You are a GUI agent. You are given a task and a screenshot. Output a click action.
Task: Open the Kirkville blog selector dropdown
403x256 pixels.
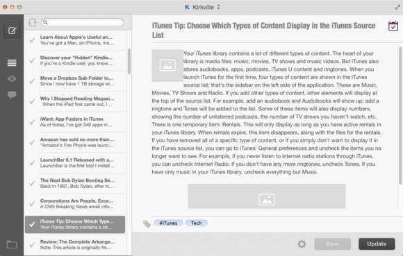203,7
